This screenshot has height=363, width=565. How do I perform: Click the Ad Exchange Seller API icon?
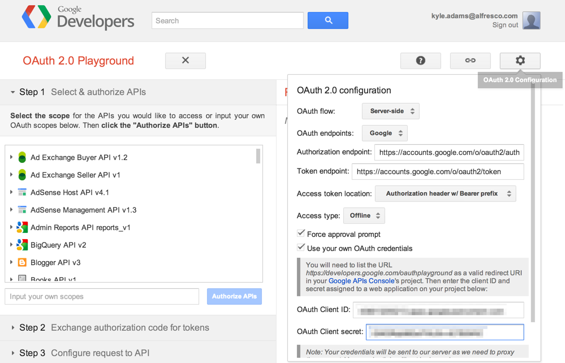click(x=22, y=175)
